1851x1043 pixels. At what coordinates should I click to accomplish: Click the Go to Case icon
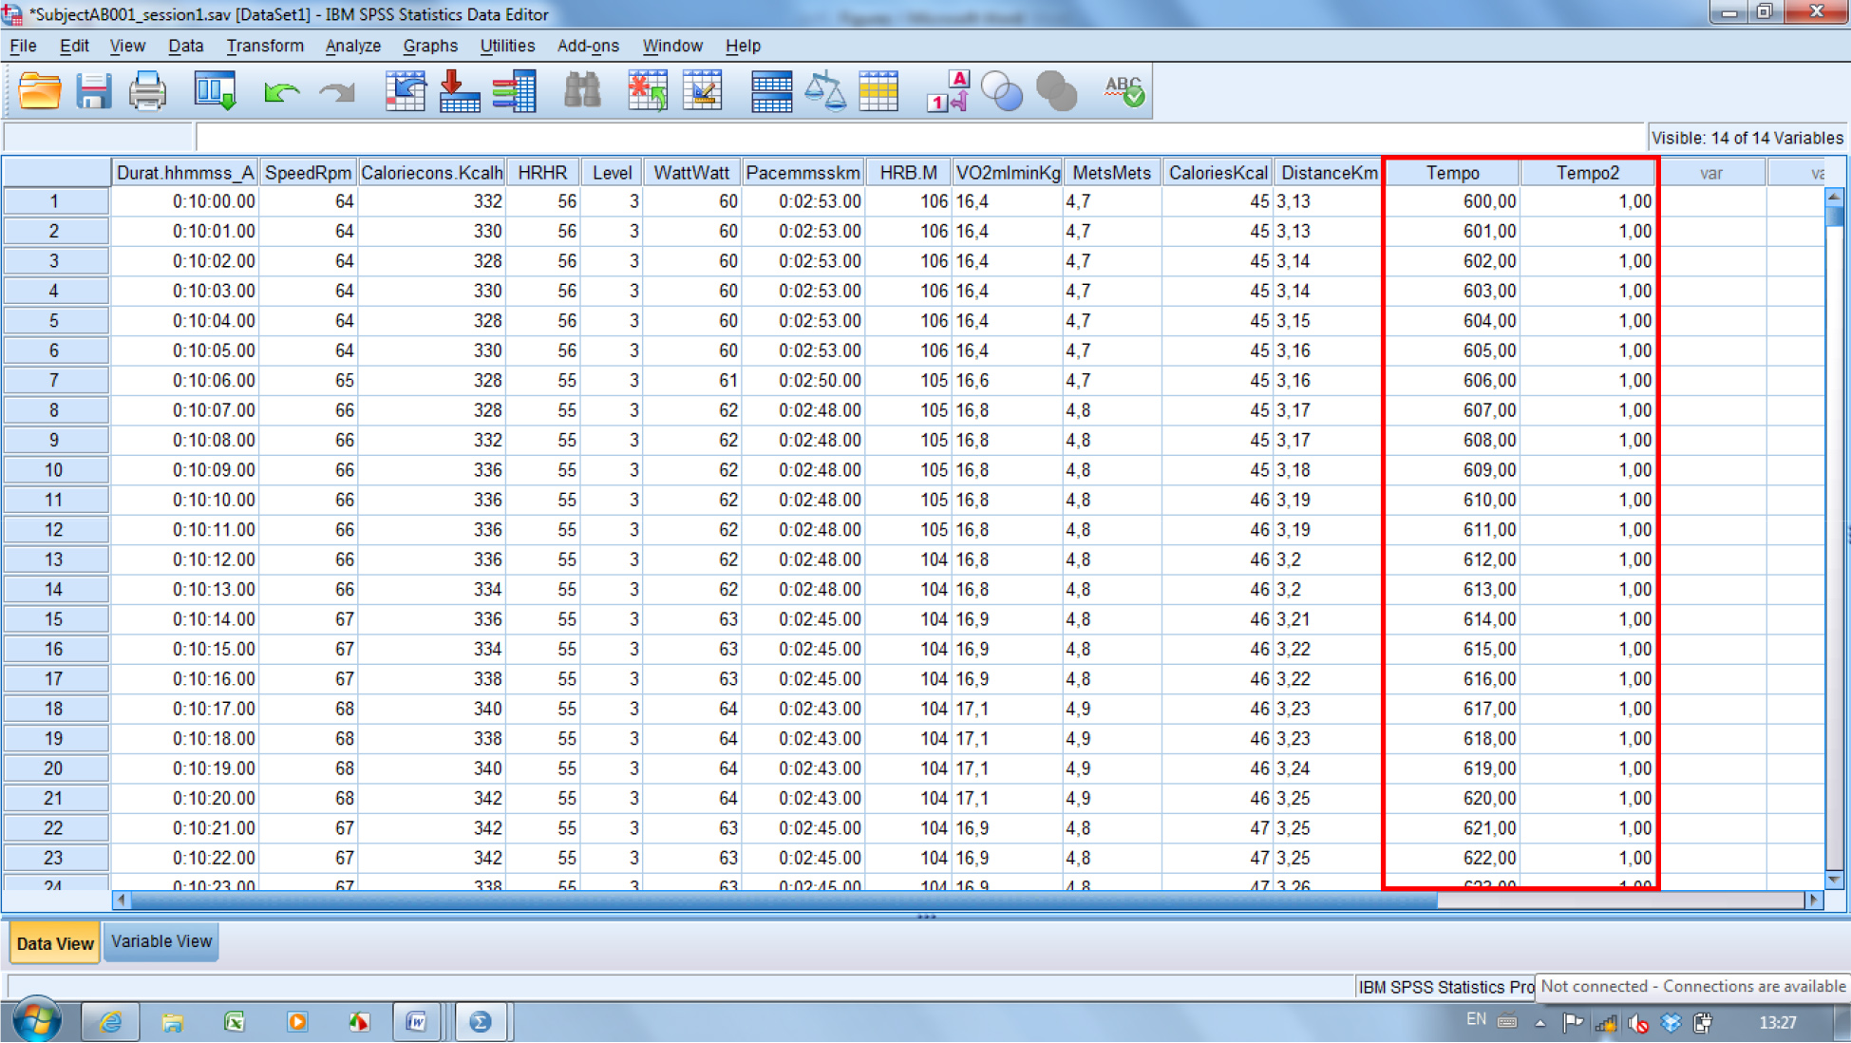(x=405, y=91)
